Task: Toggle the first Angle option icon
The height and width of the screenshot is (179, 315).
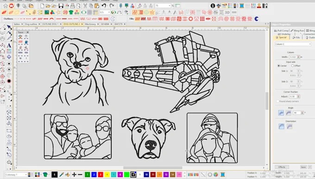Action: point(281,113)
